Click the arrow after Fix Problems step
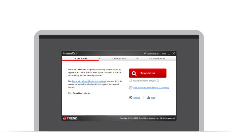 [137, 58]
